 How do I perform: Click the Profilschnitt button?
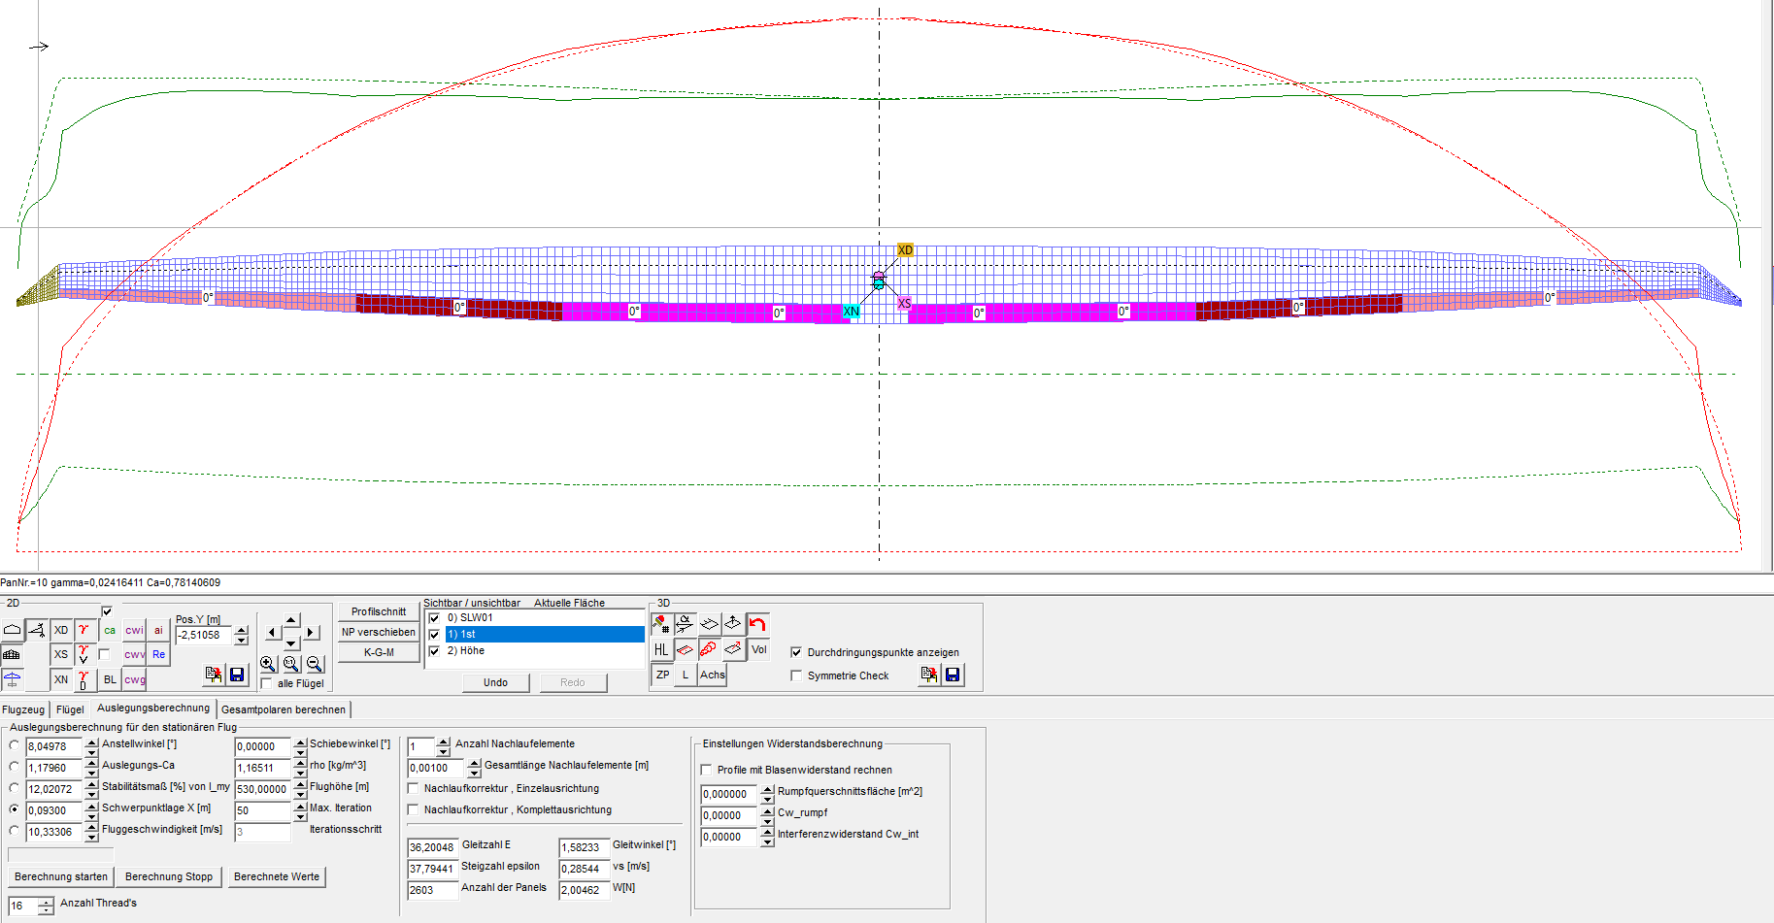379,611
